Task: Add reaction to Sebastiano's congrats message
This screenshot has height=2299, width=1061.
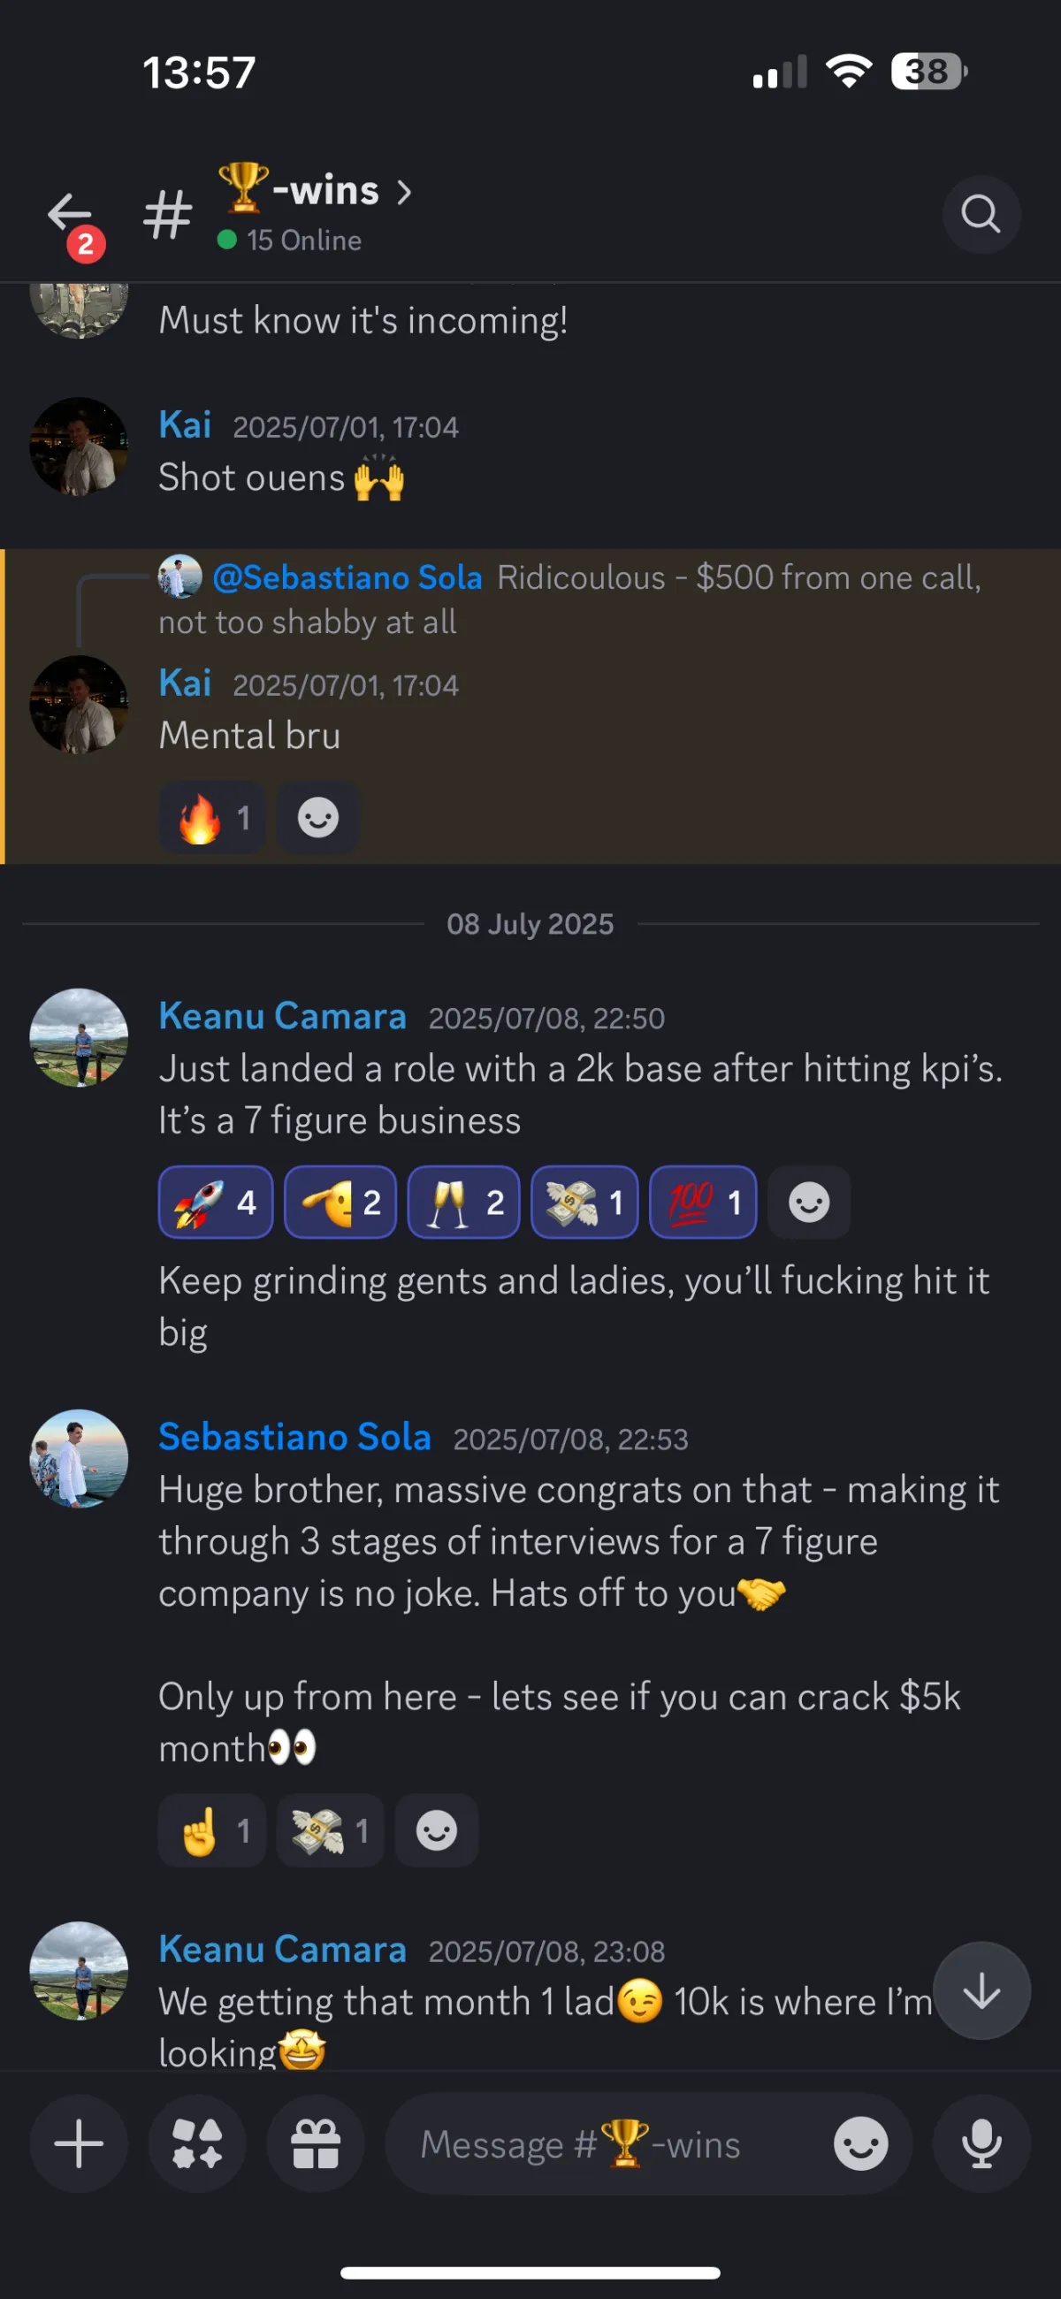Action: pyautogui.click(x=437, y=1832)
